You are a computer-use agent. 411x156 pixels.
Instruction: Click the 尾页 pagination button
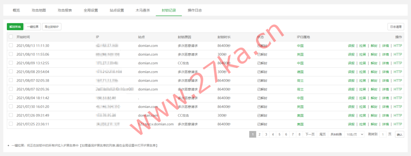pyautogui.click(x=322, y=134)
